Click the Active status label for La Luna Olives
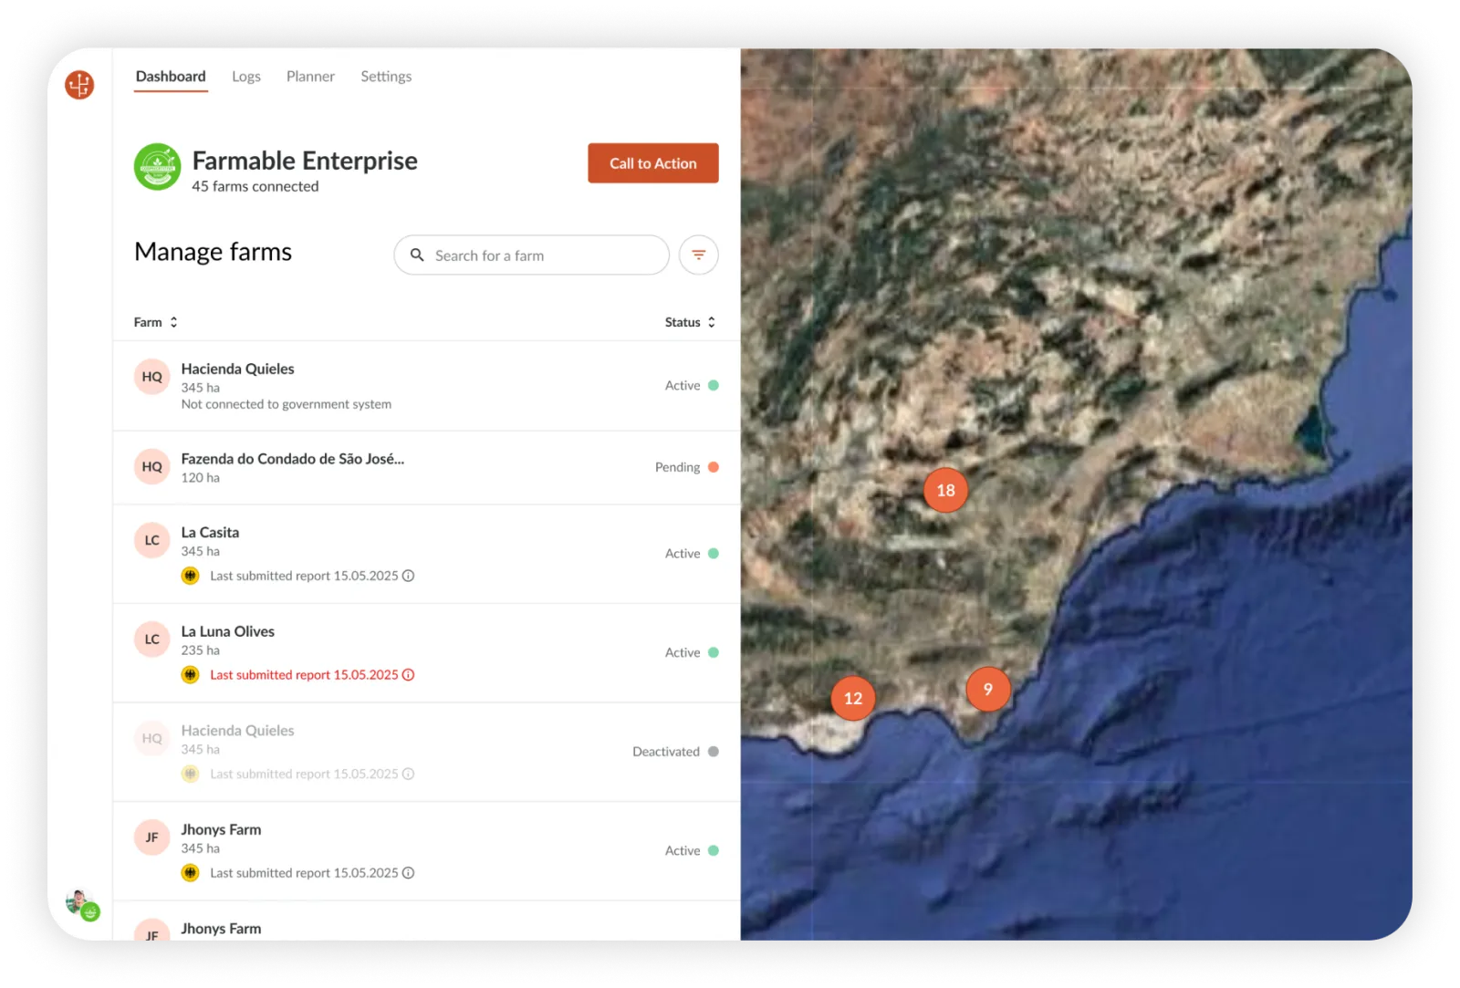 coord(683,653)
